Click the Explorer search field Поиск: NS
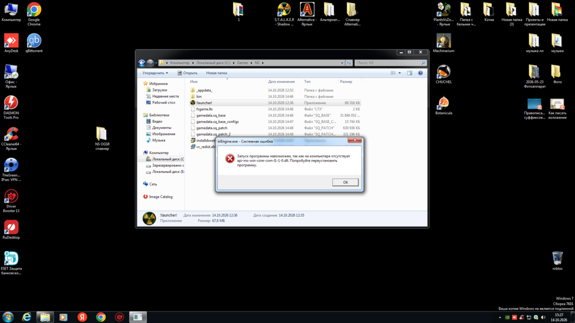575x323 pixels. click(x=390, y=63)
